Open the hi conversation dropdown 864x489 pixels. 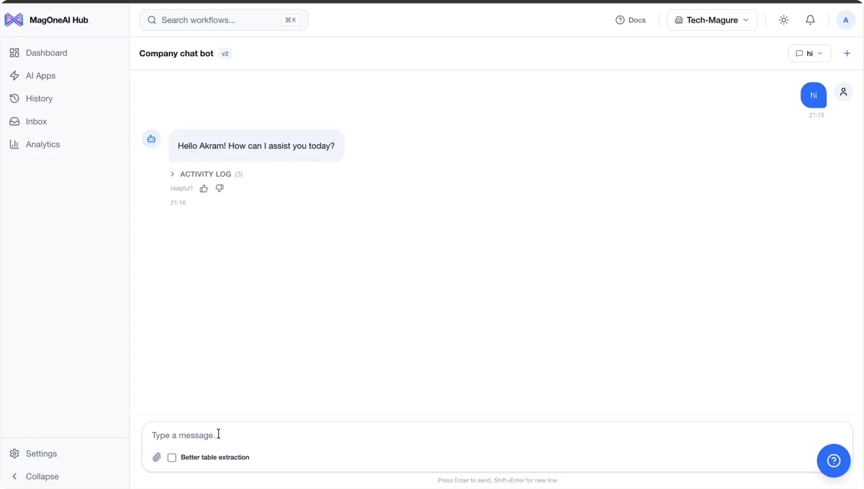click(809, 53)
